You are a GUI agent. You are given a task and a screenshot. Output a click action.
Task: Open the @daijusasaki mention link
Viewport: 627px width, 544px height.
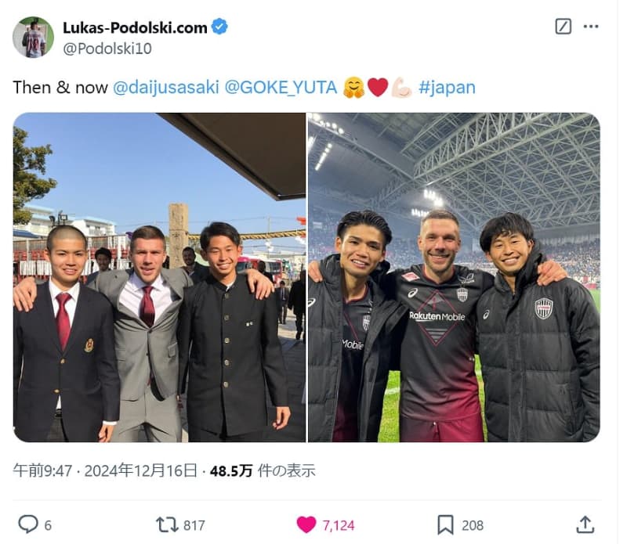pos(166,87)
